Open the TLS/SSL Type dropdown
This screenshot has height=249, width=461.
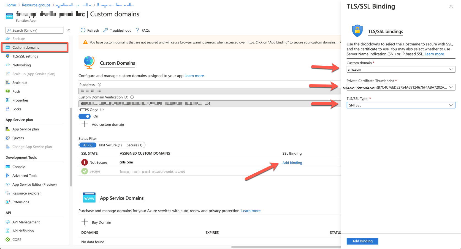tap(401, 105)
